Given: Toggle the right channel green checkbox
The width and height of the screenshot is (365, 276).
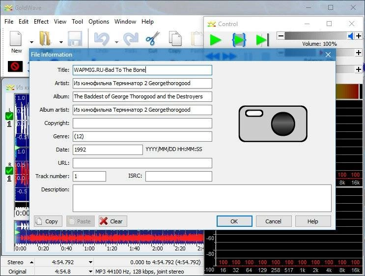Looking at the screenshot, I should pos(9,171).
